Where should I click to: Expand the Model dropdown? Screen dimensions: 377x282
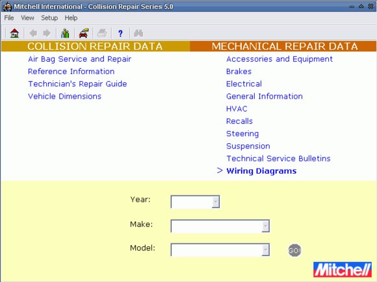point(265,250)
